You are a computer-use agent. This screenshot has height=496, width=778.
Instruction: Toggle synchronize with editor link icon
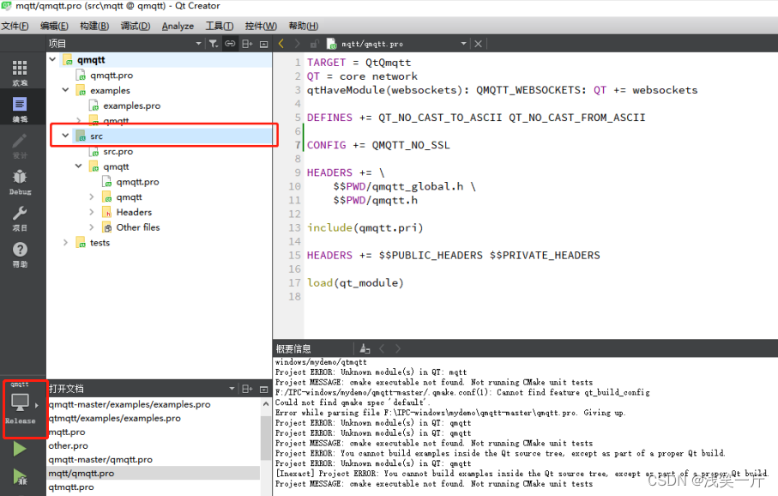point(230,44)
